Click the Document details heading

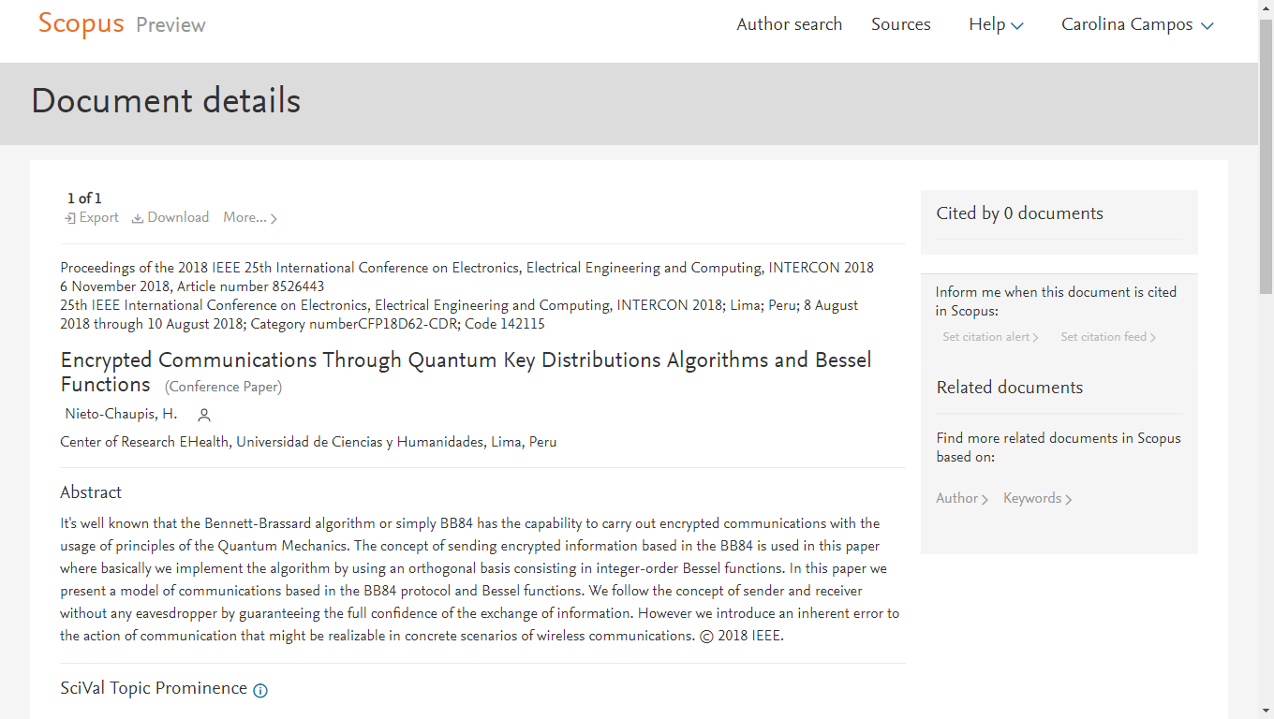coord(166,101)
